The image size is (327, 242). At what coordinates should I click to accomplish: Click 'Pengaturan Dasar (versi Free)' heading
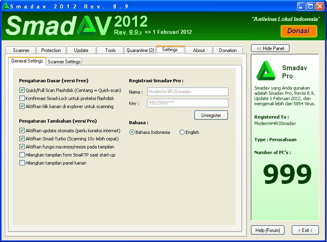coord(54,81)
